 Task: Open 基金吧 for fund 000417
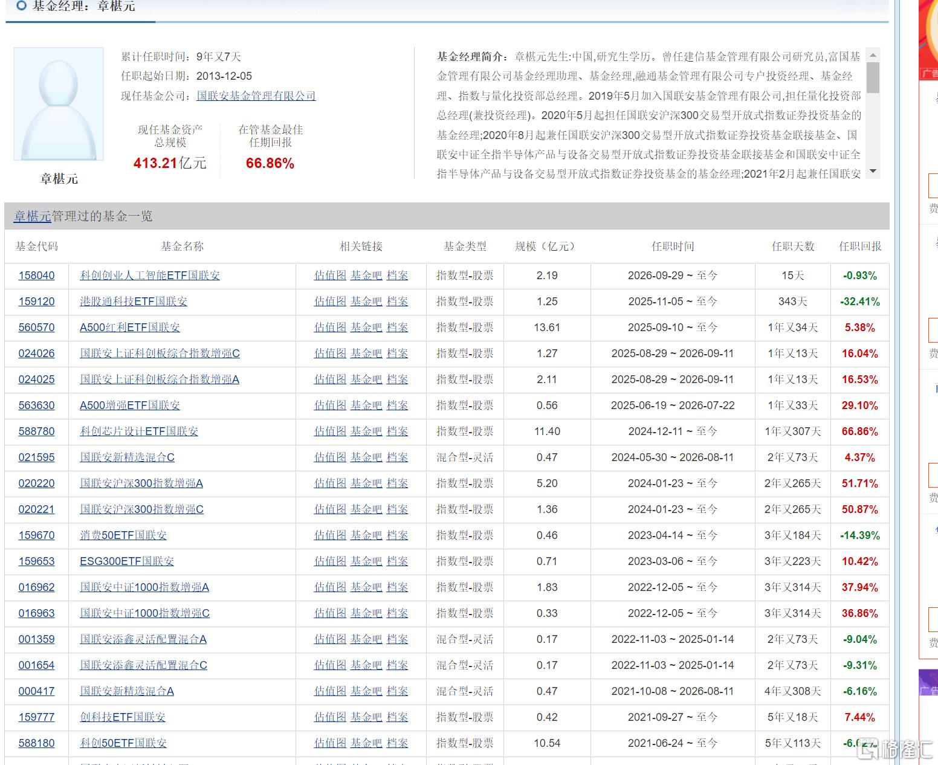(366, 691)
